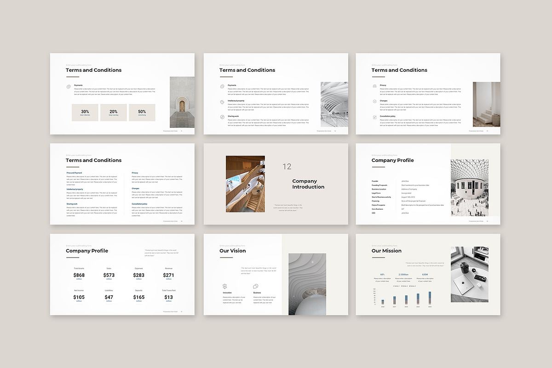Click Company Profile heading above Founder table
The width and height of the screenshot is (552, 368).
(393, 161)
